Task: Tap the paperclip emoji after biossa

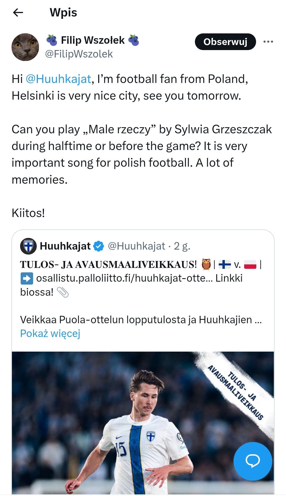Action: pyautogui.click(x=63, y=292)
